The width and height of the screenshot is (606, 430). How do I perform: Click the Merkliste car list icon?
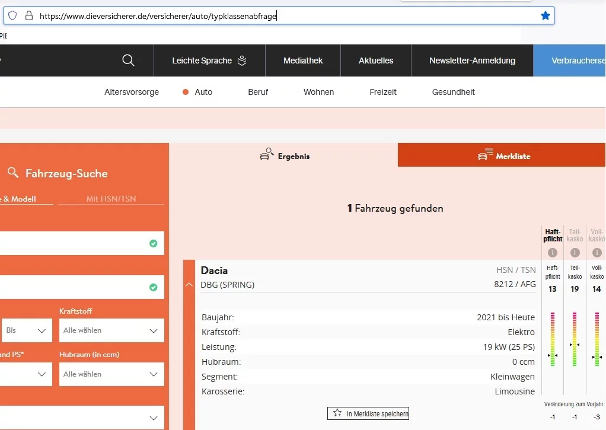pyautogui.click(x=486, y=154)
